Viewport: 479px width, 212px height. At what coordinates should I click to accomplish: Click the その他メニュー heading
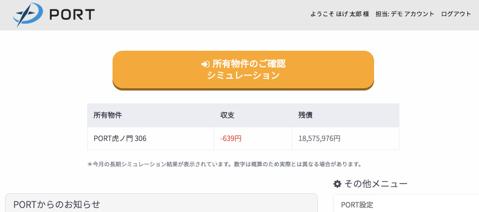click(376, 184)
